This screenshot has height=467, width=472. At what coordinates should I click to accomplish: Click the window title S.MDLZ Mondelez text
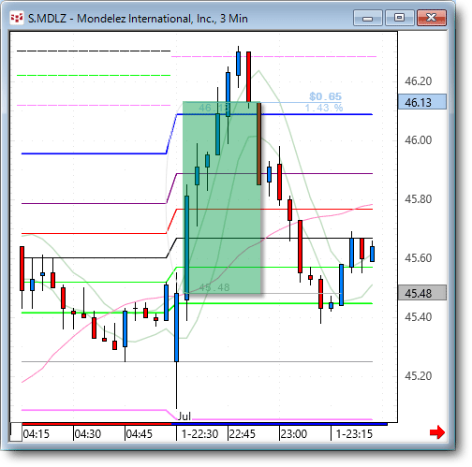coord(138,19)
